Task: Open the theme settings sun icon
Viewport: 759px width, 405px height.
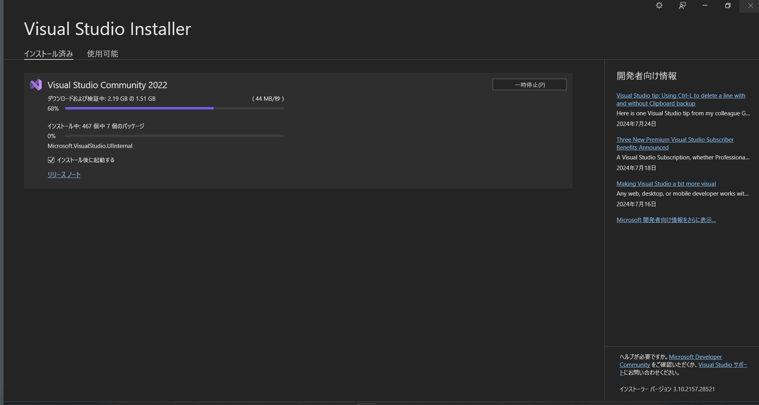Action: 659,6
